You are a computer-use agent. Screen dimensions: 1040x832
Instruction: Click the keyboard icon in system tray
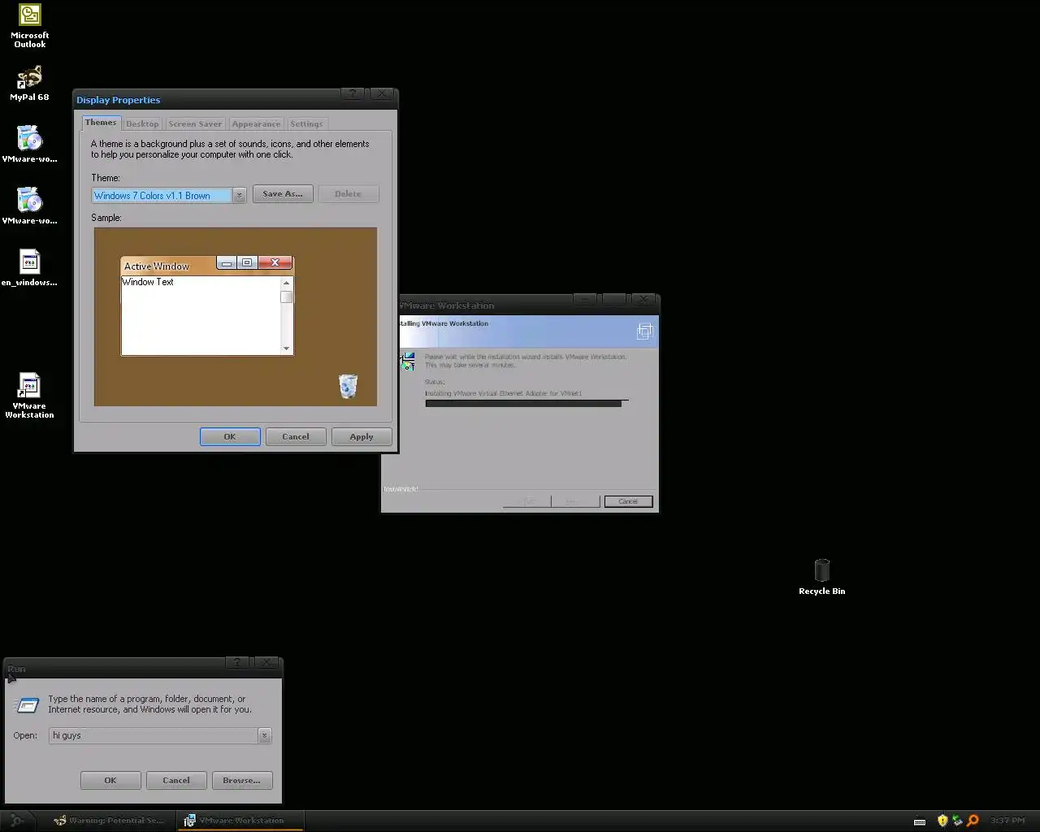tap(919, 821)
